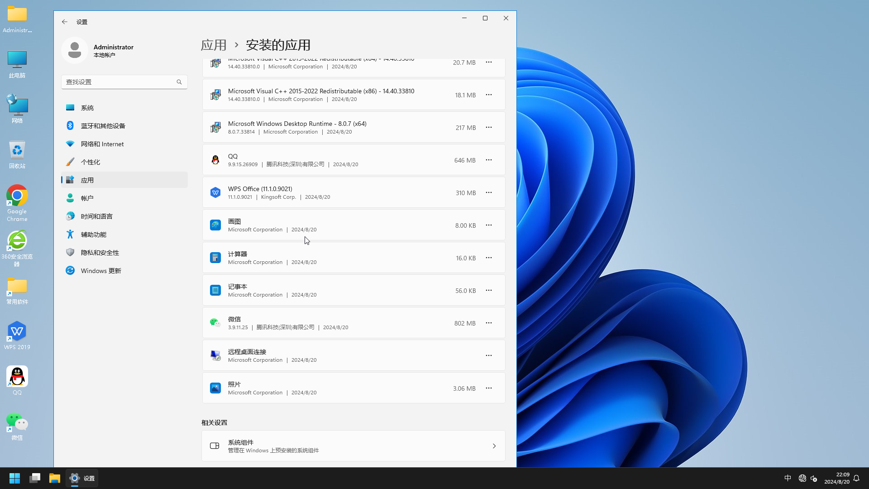Open more options for WPS Office entry
The width and height of the screenshot is (869, 489).
489,192
